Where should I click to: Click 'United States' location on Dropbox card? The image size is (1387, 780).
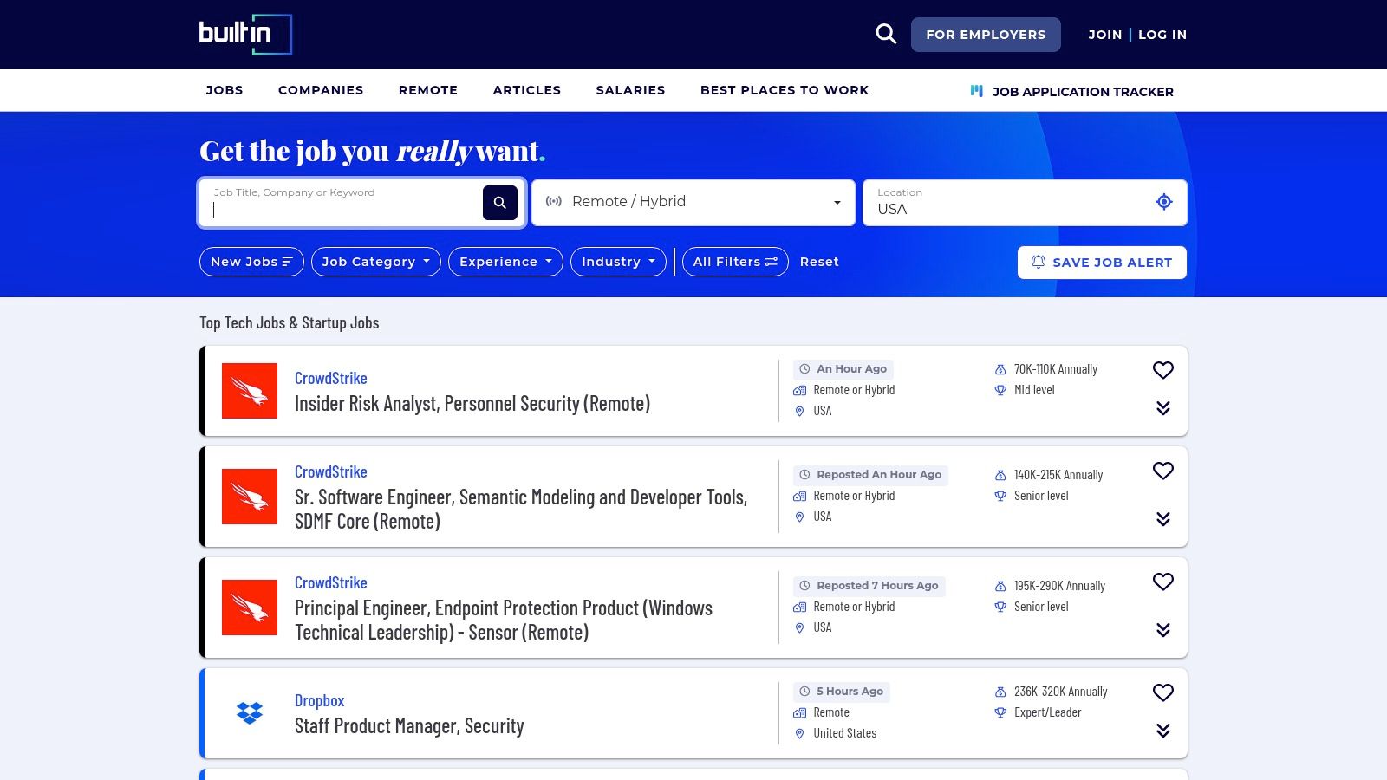click(845, 733)
